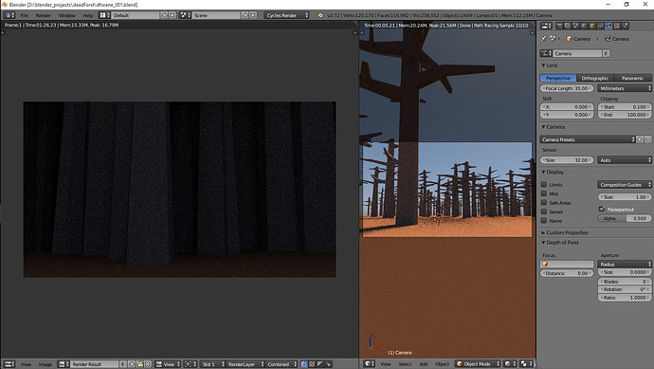Click the properties editor type selector icon

tap(546, 26)
